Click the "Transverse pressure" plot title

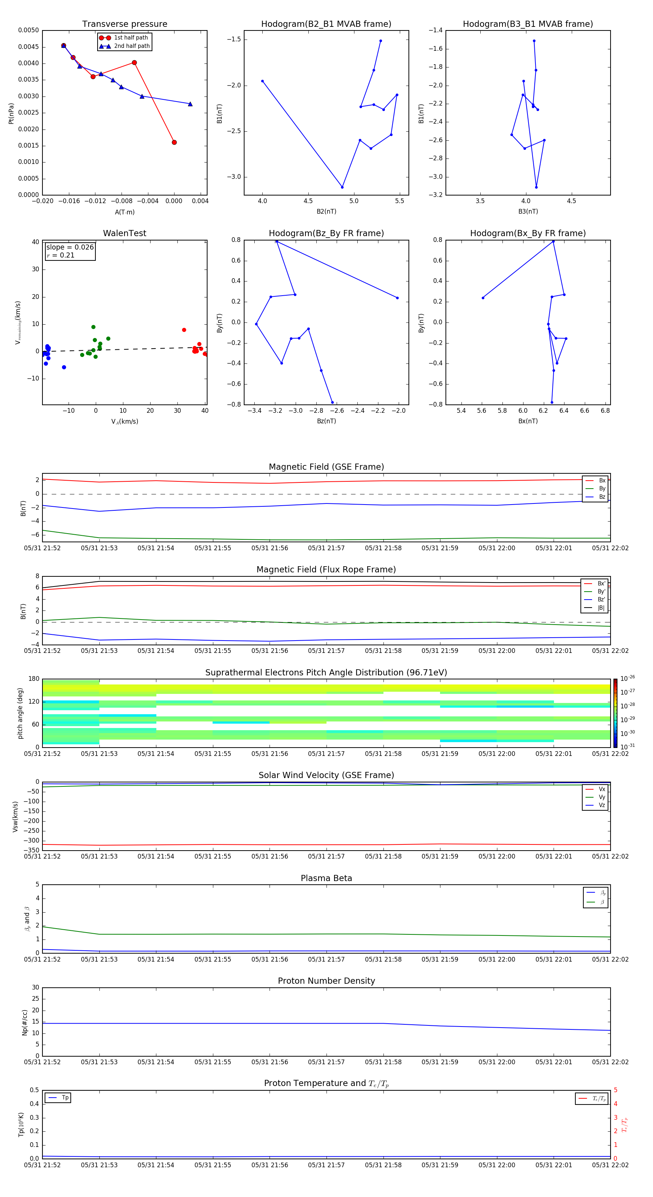click(124, 24)
